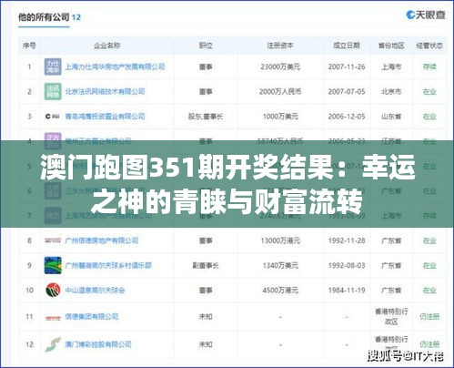
Task: Click the Tianyancha (天眼查) logo
Action: [x=426, y=15]
